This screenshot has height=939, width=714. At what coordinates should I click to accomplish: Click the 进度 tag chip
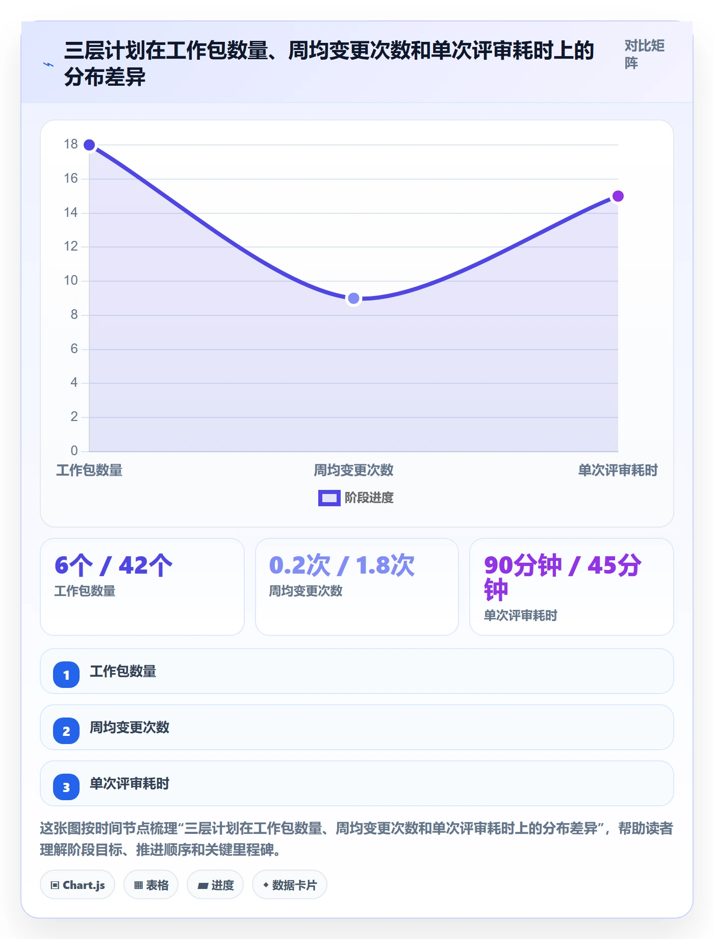tap(215, 884)
